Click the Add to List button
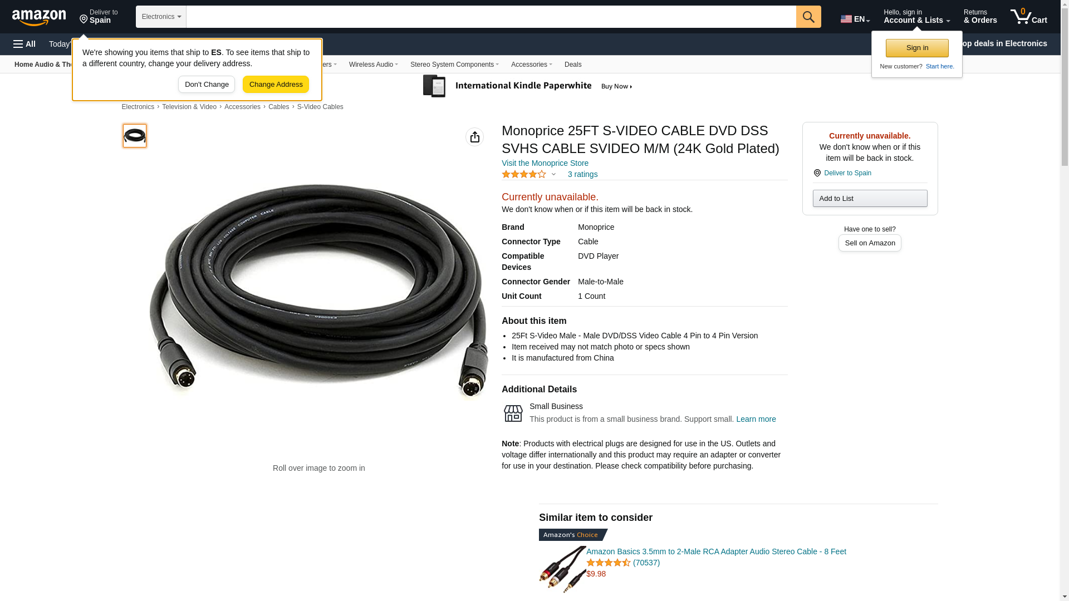The height and width of the screenshot is (601, 1069). (870, 199)
